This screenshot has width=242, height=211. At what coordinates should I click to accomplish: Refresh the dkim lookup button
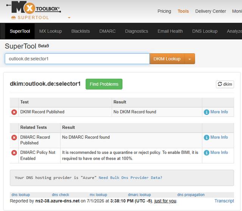tap(225, 84)
